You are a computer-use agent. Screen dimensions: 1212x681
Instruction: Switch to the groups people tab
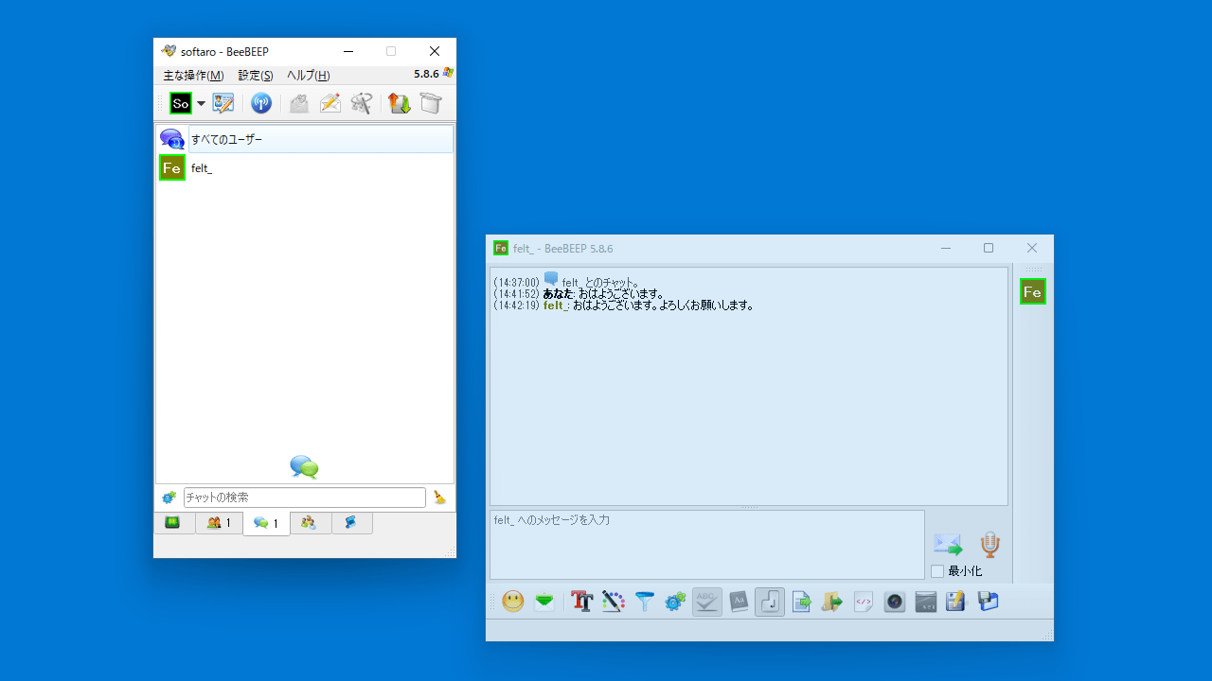tap(311, 523)
